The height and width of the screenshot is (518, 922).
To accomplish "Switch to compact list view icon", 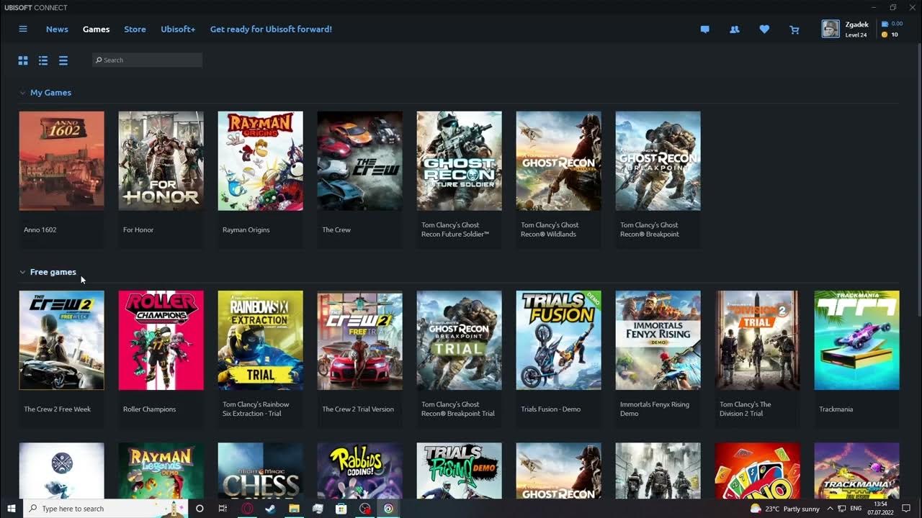I will pyautogui.click(x=63, y=60).
